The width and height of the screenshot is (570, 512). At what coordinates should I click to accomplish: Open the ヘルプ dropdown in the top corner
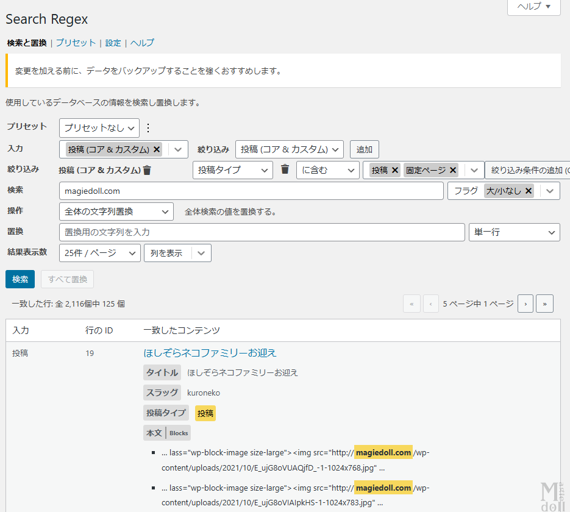533,5
